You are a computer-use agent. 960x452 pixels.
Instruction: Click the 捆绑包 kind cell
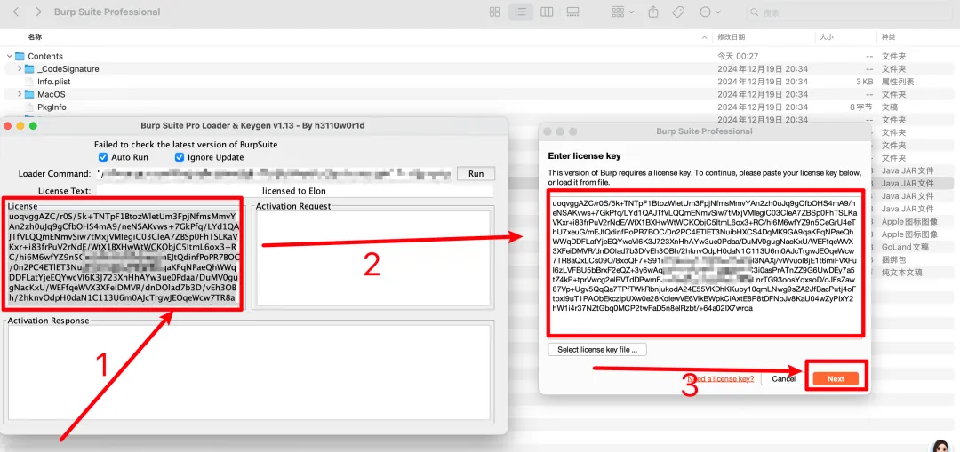892,259
